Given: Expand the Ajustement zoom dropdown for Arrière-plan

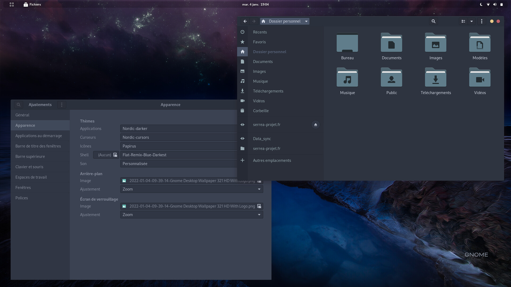Looking at the screenshot, I should click(259, 189).
